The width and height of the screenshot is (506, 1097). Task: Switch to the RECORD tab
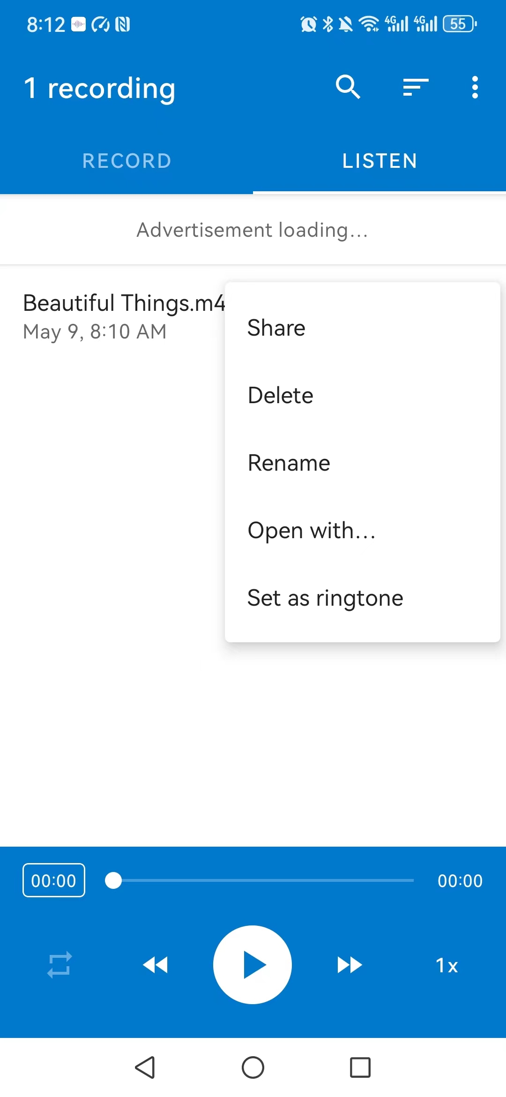pos(126,161)
